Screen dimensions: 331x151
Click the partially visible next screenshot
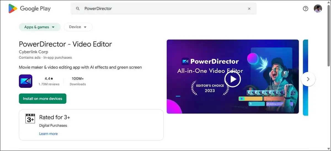coord(305,77)
